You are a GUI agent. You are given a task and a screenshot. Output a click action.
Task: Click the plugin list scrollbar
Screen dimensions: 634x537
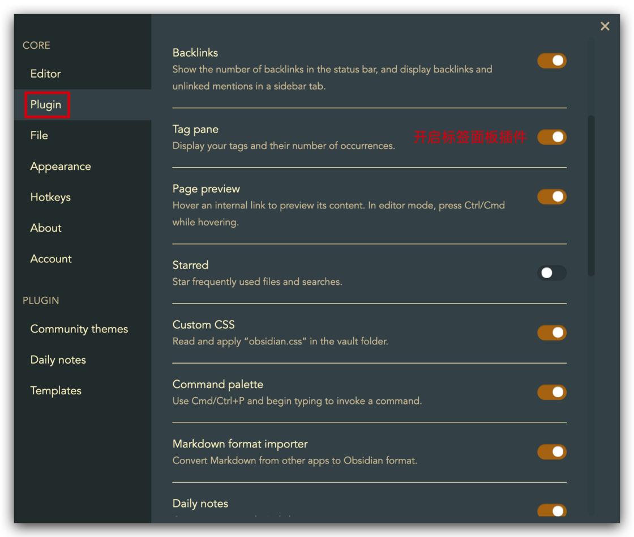[591, 196]
